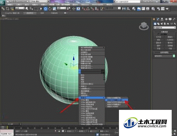Click the Select Object tool
The width and height of the screenshot is (177, 136).
[x=27, y=8]
